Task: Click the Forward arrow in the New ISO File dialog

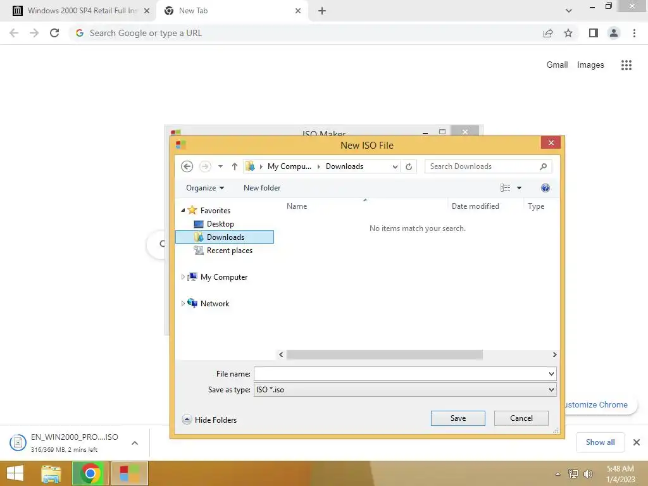Action: pyautogui.click(x=205, y=166)
